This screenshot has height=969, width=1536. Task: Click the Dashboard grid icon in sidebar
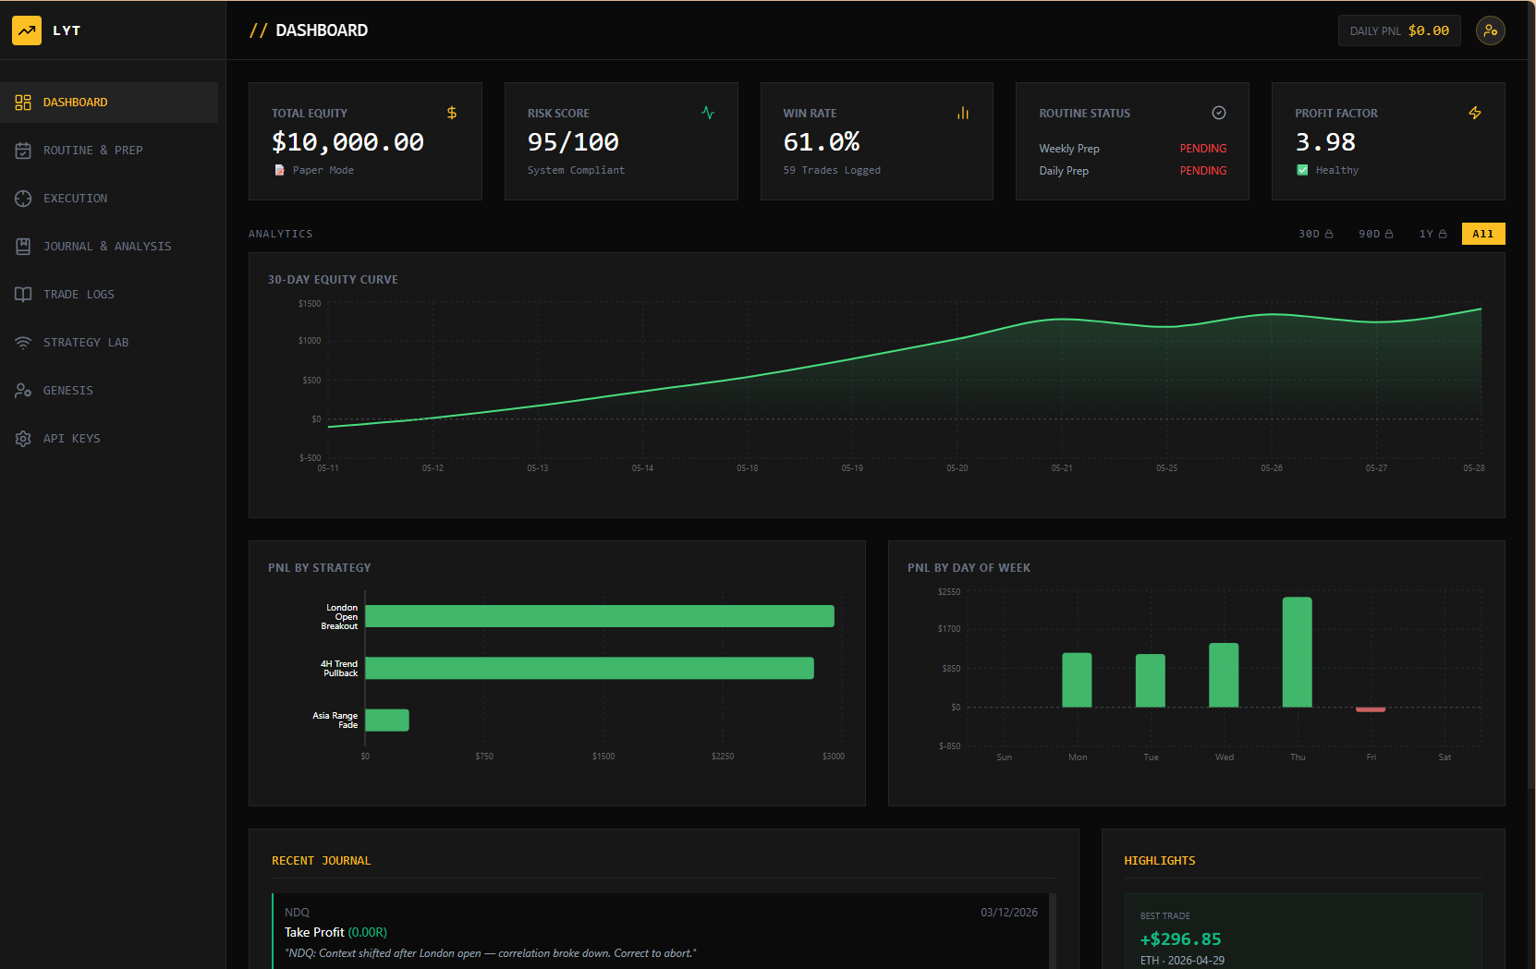23,103
